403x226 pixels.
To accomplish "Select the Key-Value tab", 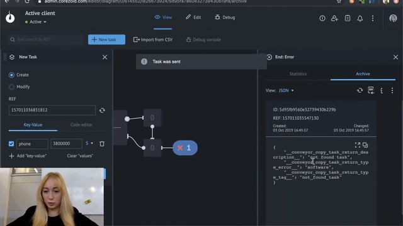I will click(x=33, y=125).
